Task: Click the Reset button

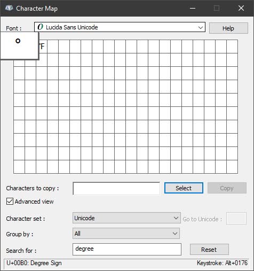Action: tap(209, 250)
